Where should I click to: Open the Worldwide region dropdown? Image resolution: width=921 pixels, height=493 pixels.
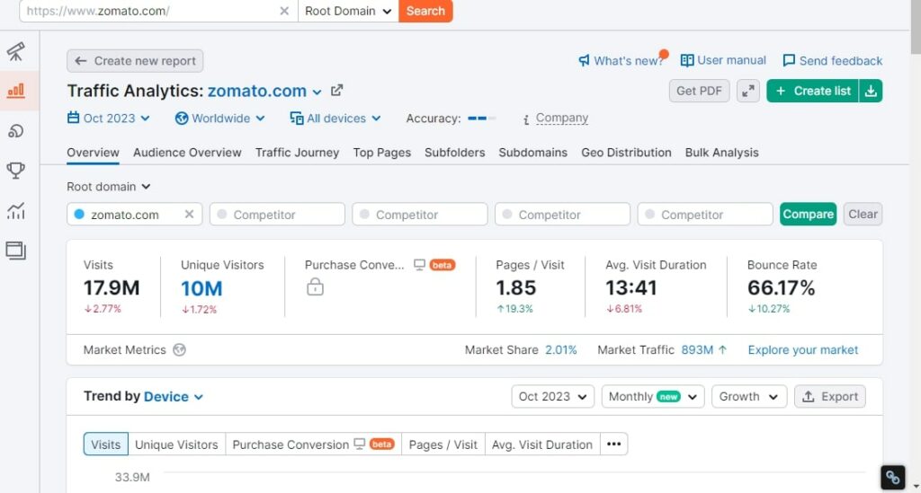220,119
